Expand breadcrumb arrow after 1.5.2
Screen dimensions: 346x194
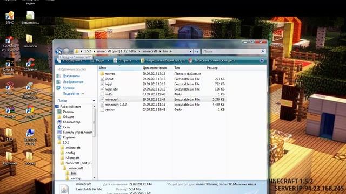click(94, 51)
